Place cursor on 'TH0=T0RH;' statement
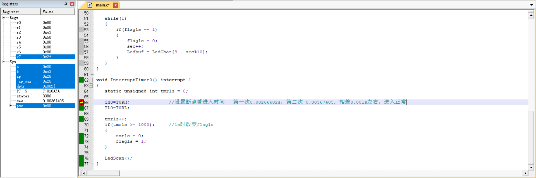This screenshot has height=178, width=536. pyautogui.click(x=117, y=102)
